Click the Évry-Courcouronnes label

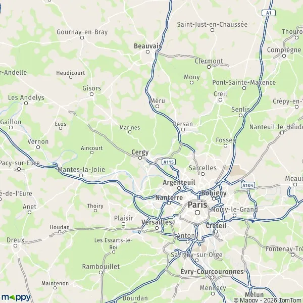coord(212,272)
